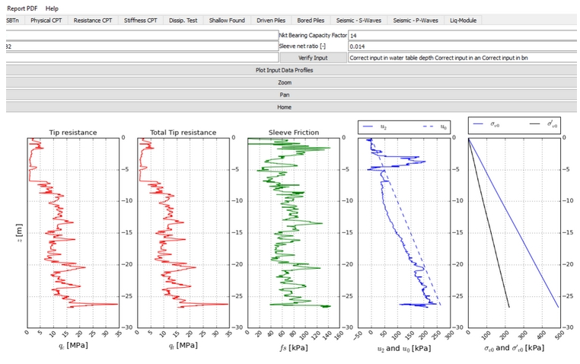The image size is (580, 364).
Task: Open the Report PDF menu
Action: coord(22,8)
